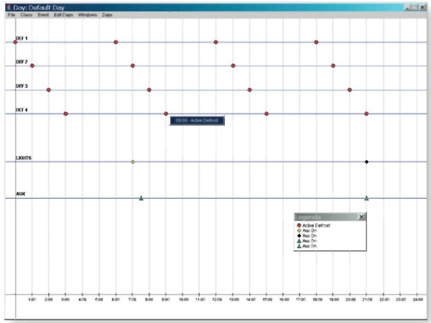Screen dimensions: 431x323
Task: Click the AUX triangle marker at 21:00
Action: (x=366, y=198)
